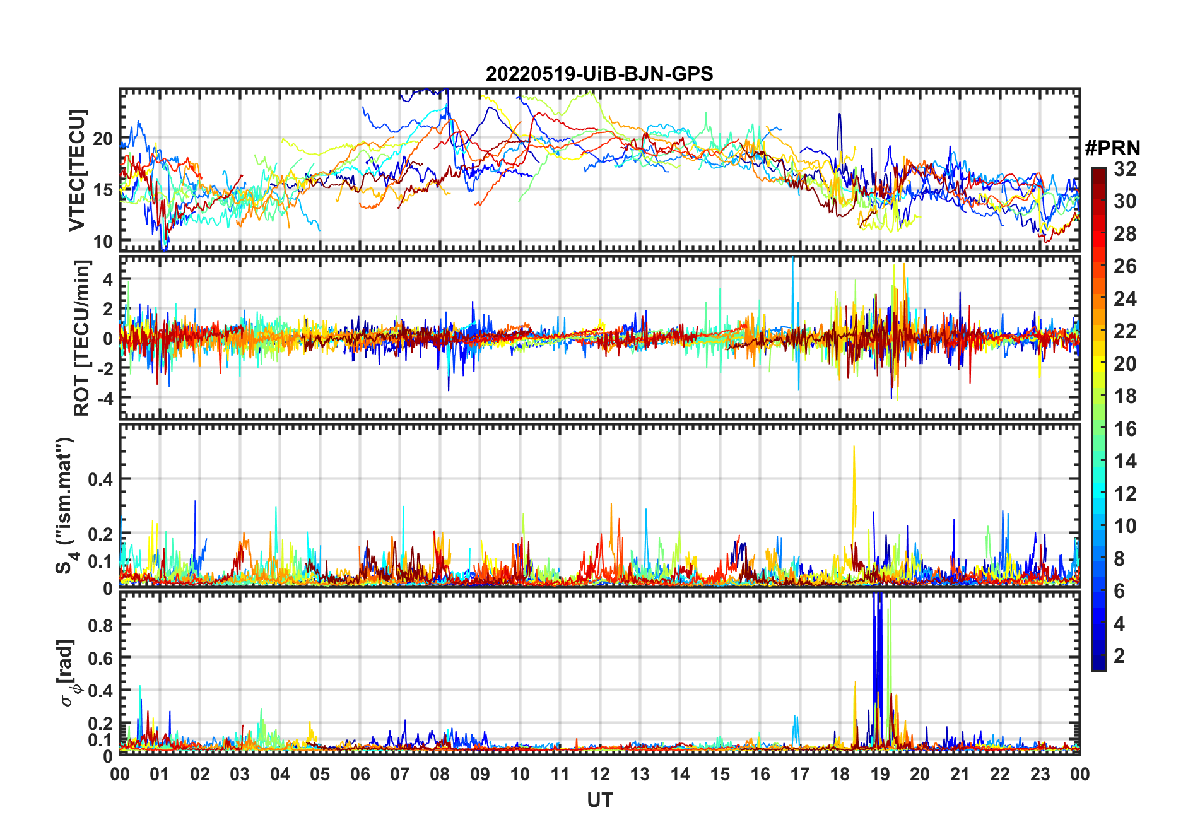Click the 16 label on the PRN colorbar
1200x839 pixels.
[1125, 429]
